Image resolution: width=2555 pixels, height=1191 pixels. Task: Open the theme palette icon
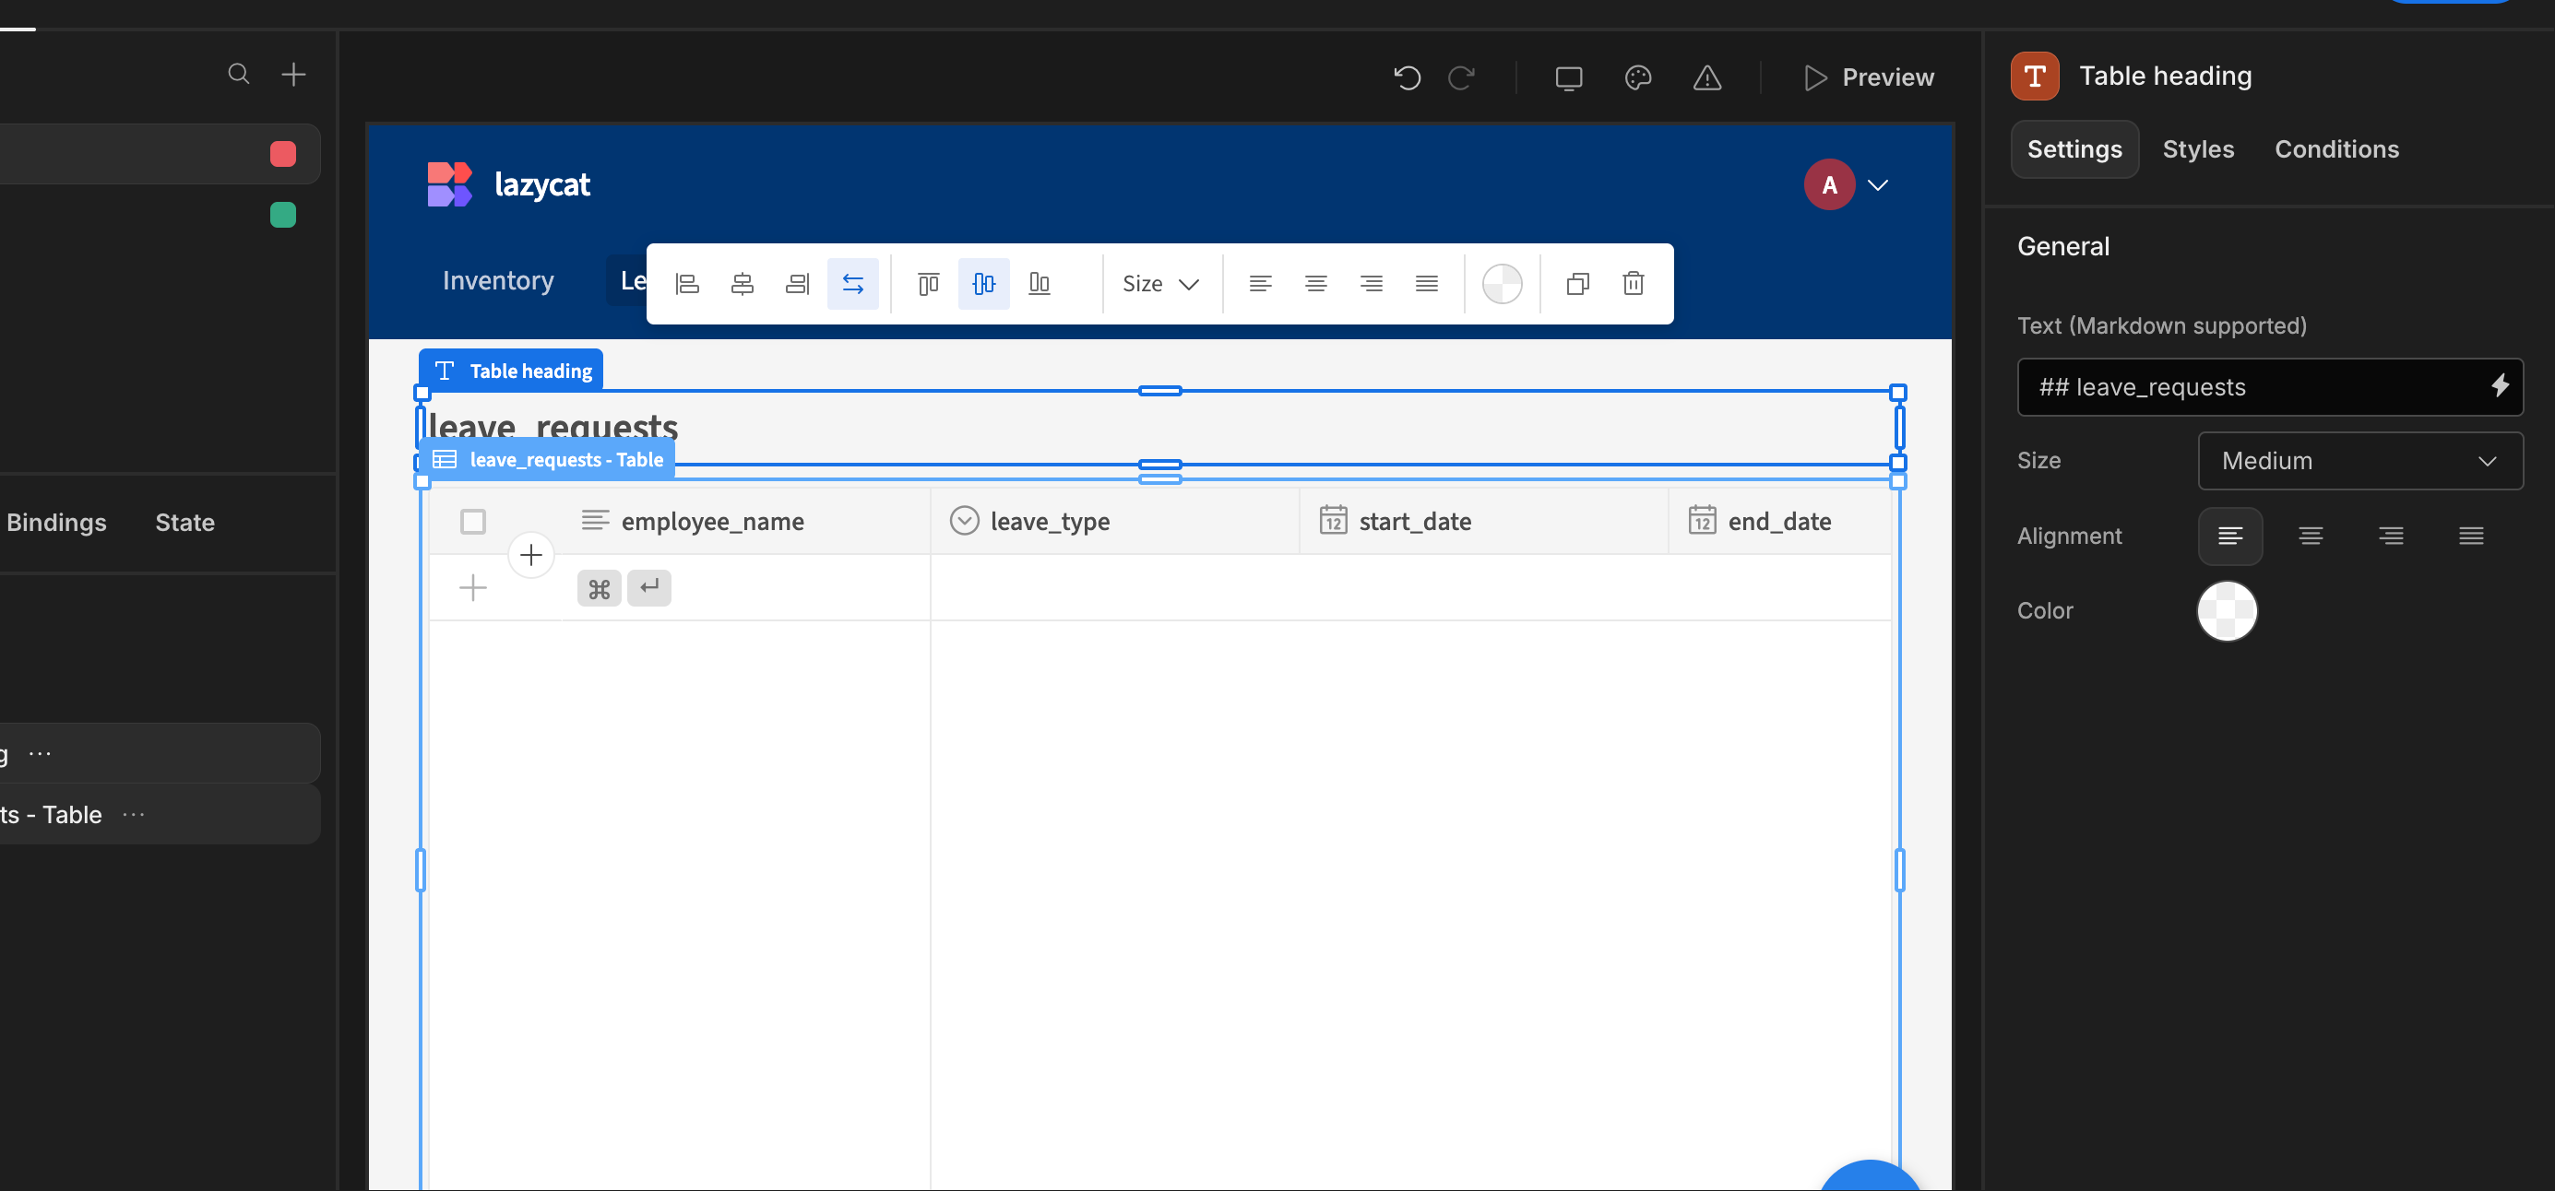pyautogui.click(x=1637, y=77)
